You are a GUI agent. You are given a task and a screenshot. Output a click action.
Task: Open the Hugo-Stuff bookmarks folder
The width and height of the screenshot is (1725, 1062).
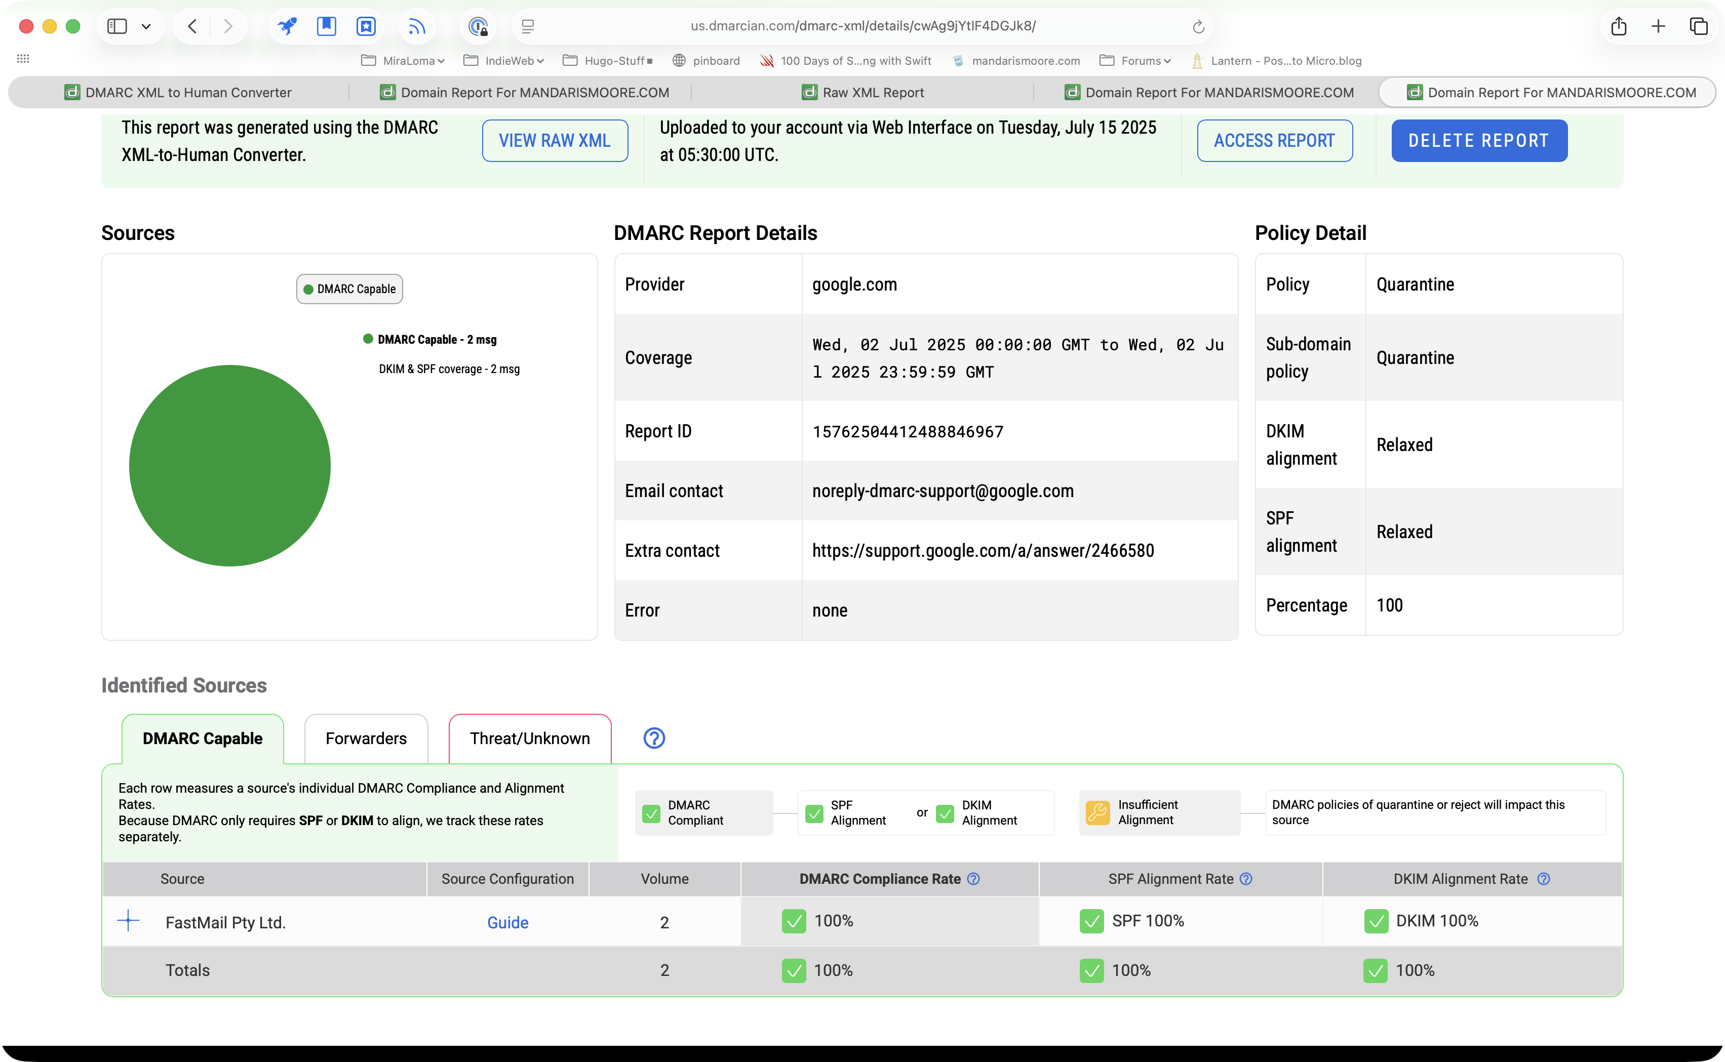(x=608, y=61)
